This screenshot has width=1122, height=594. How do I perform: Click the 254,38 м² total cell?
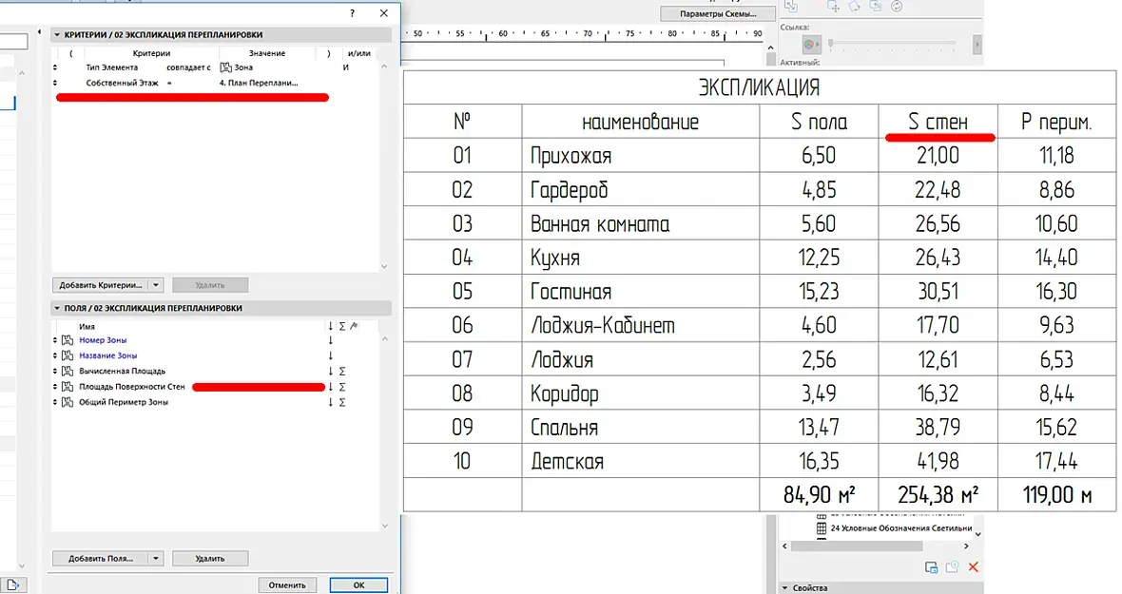pyautogui.click(x=938, y=494)
